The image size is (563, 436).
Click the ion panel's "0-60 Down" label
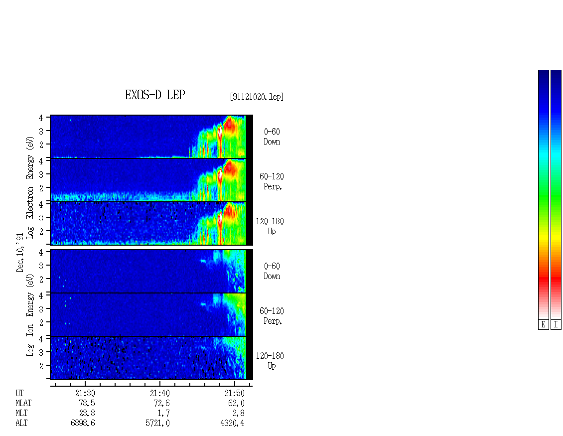(x=272, y=271)
